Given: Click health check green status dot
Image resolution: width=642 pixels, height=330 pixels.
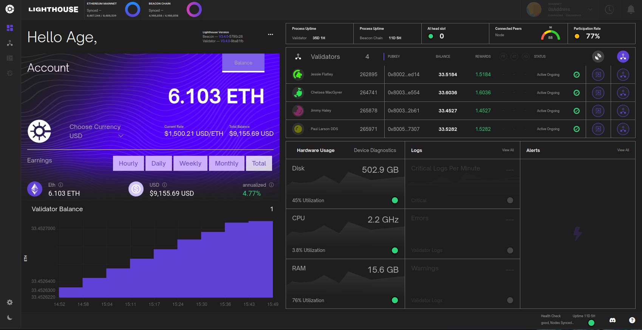Looking at the screenshot, I should [591, 323].
